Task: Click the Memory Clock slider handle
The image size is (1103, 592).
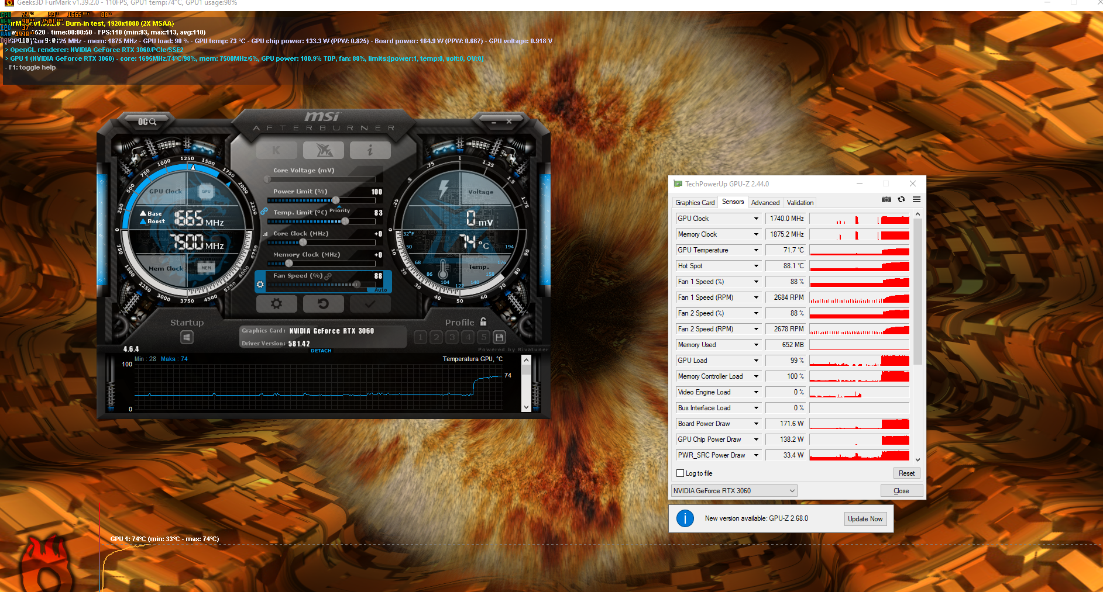Action: click(288, 264)
